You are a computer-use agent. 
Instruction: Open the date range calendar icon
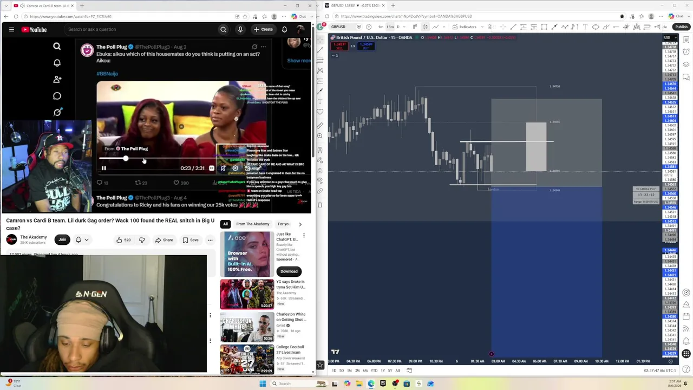click(409, 370)
